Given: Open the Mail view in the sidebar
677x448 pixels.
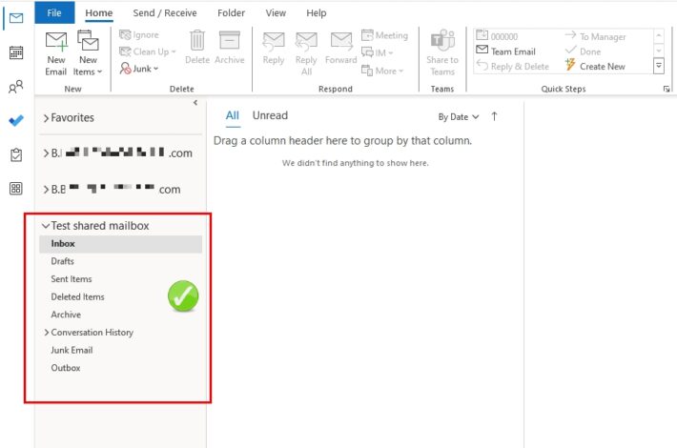Looking at the screenshot, I should pos(16,18).
